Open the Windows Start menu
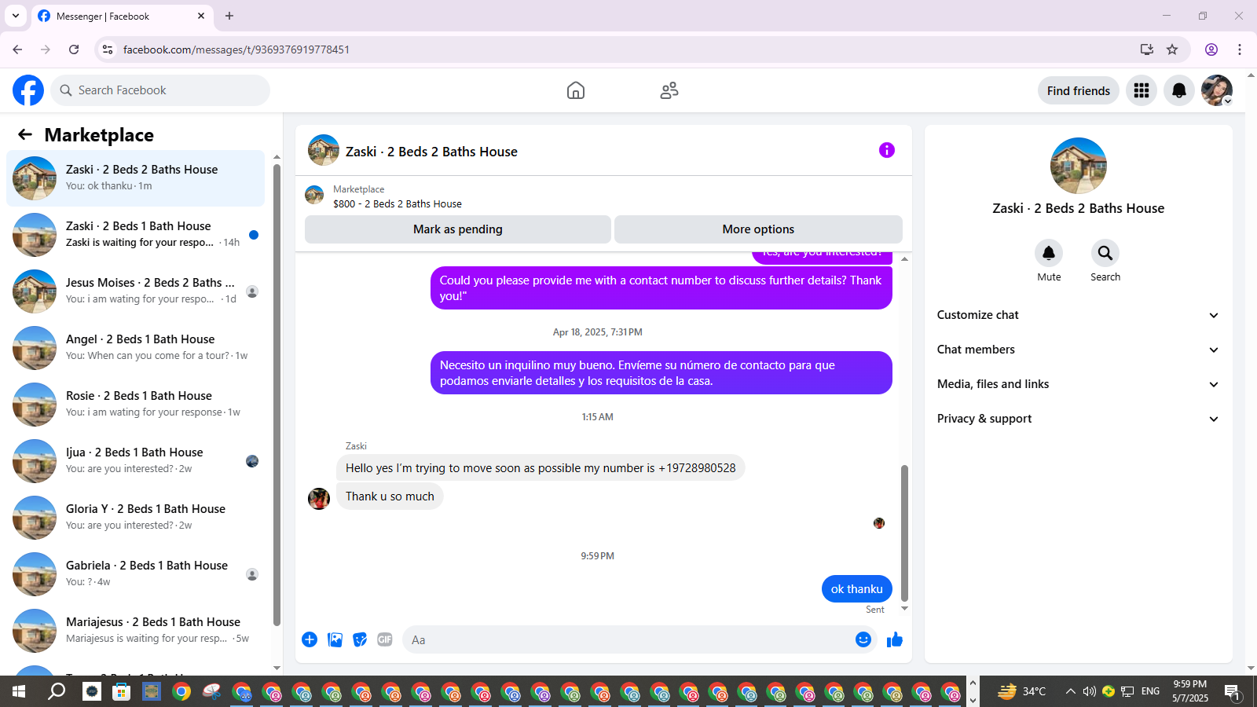Image resolution: width=1257 pixels, height=707 pixels. tap(19, 691)
